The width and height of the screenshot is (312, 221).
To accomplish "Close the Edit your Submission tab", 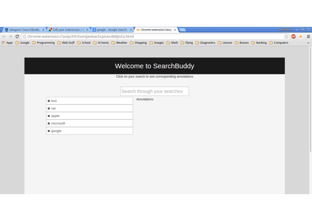I will (87, 30).
